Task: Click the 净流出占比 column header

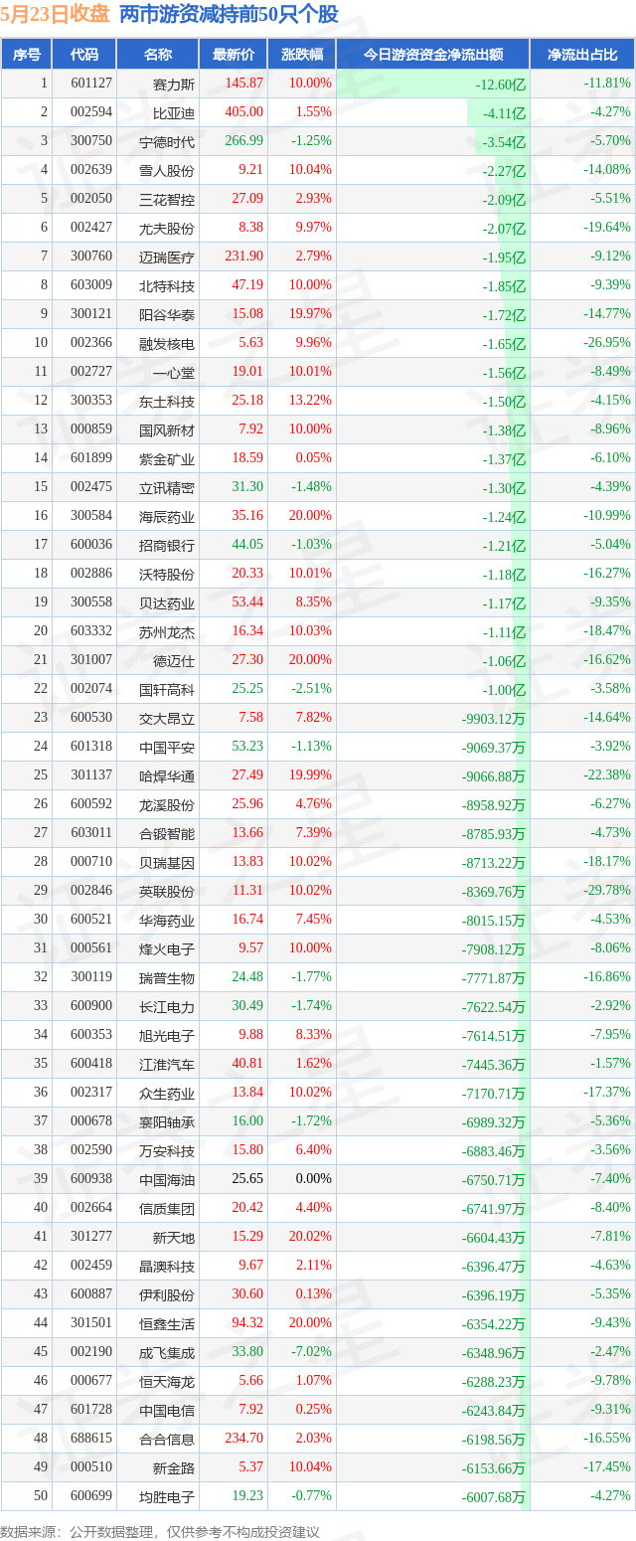Action: 582,55
